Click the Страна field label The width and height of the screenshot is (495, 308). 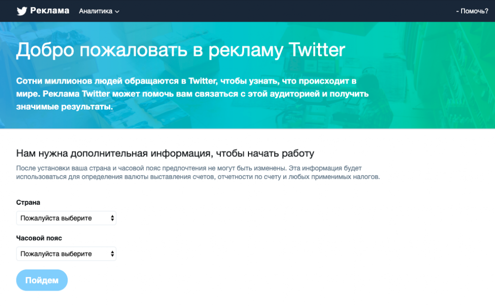pos(28,202)
